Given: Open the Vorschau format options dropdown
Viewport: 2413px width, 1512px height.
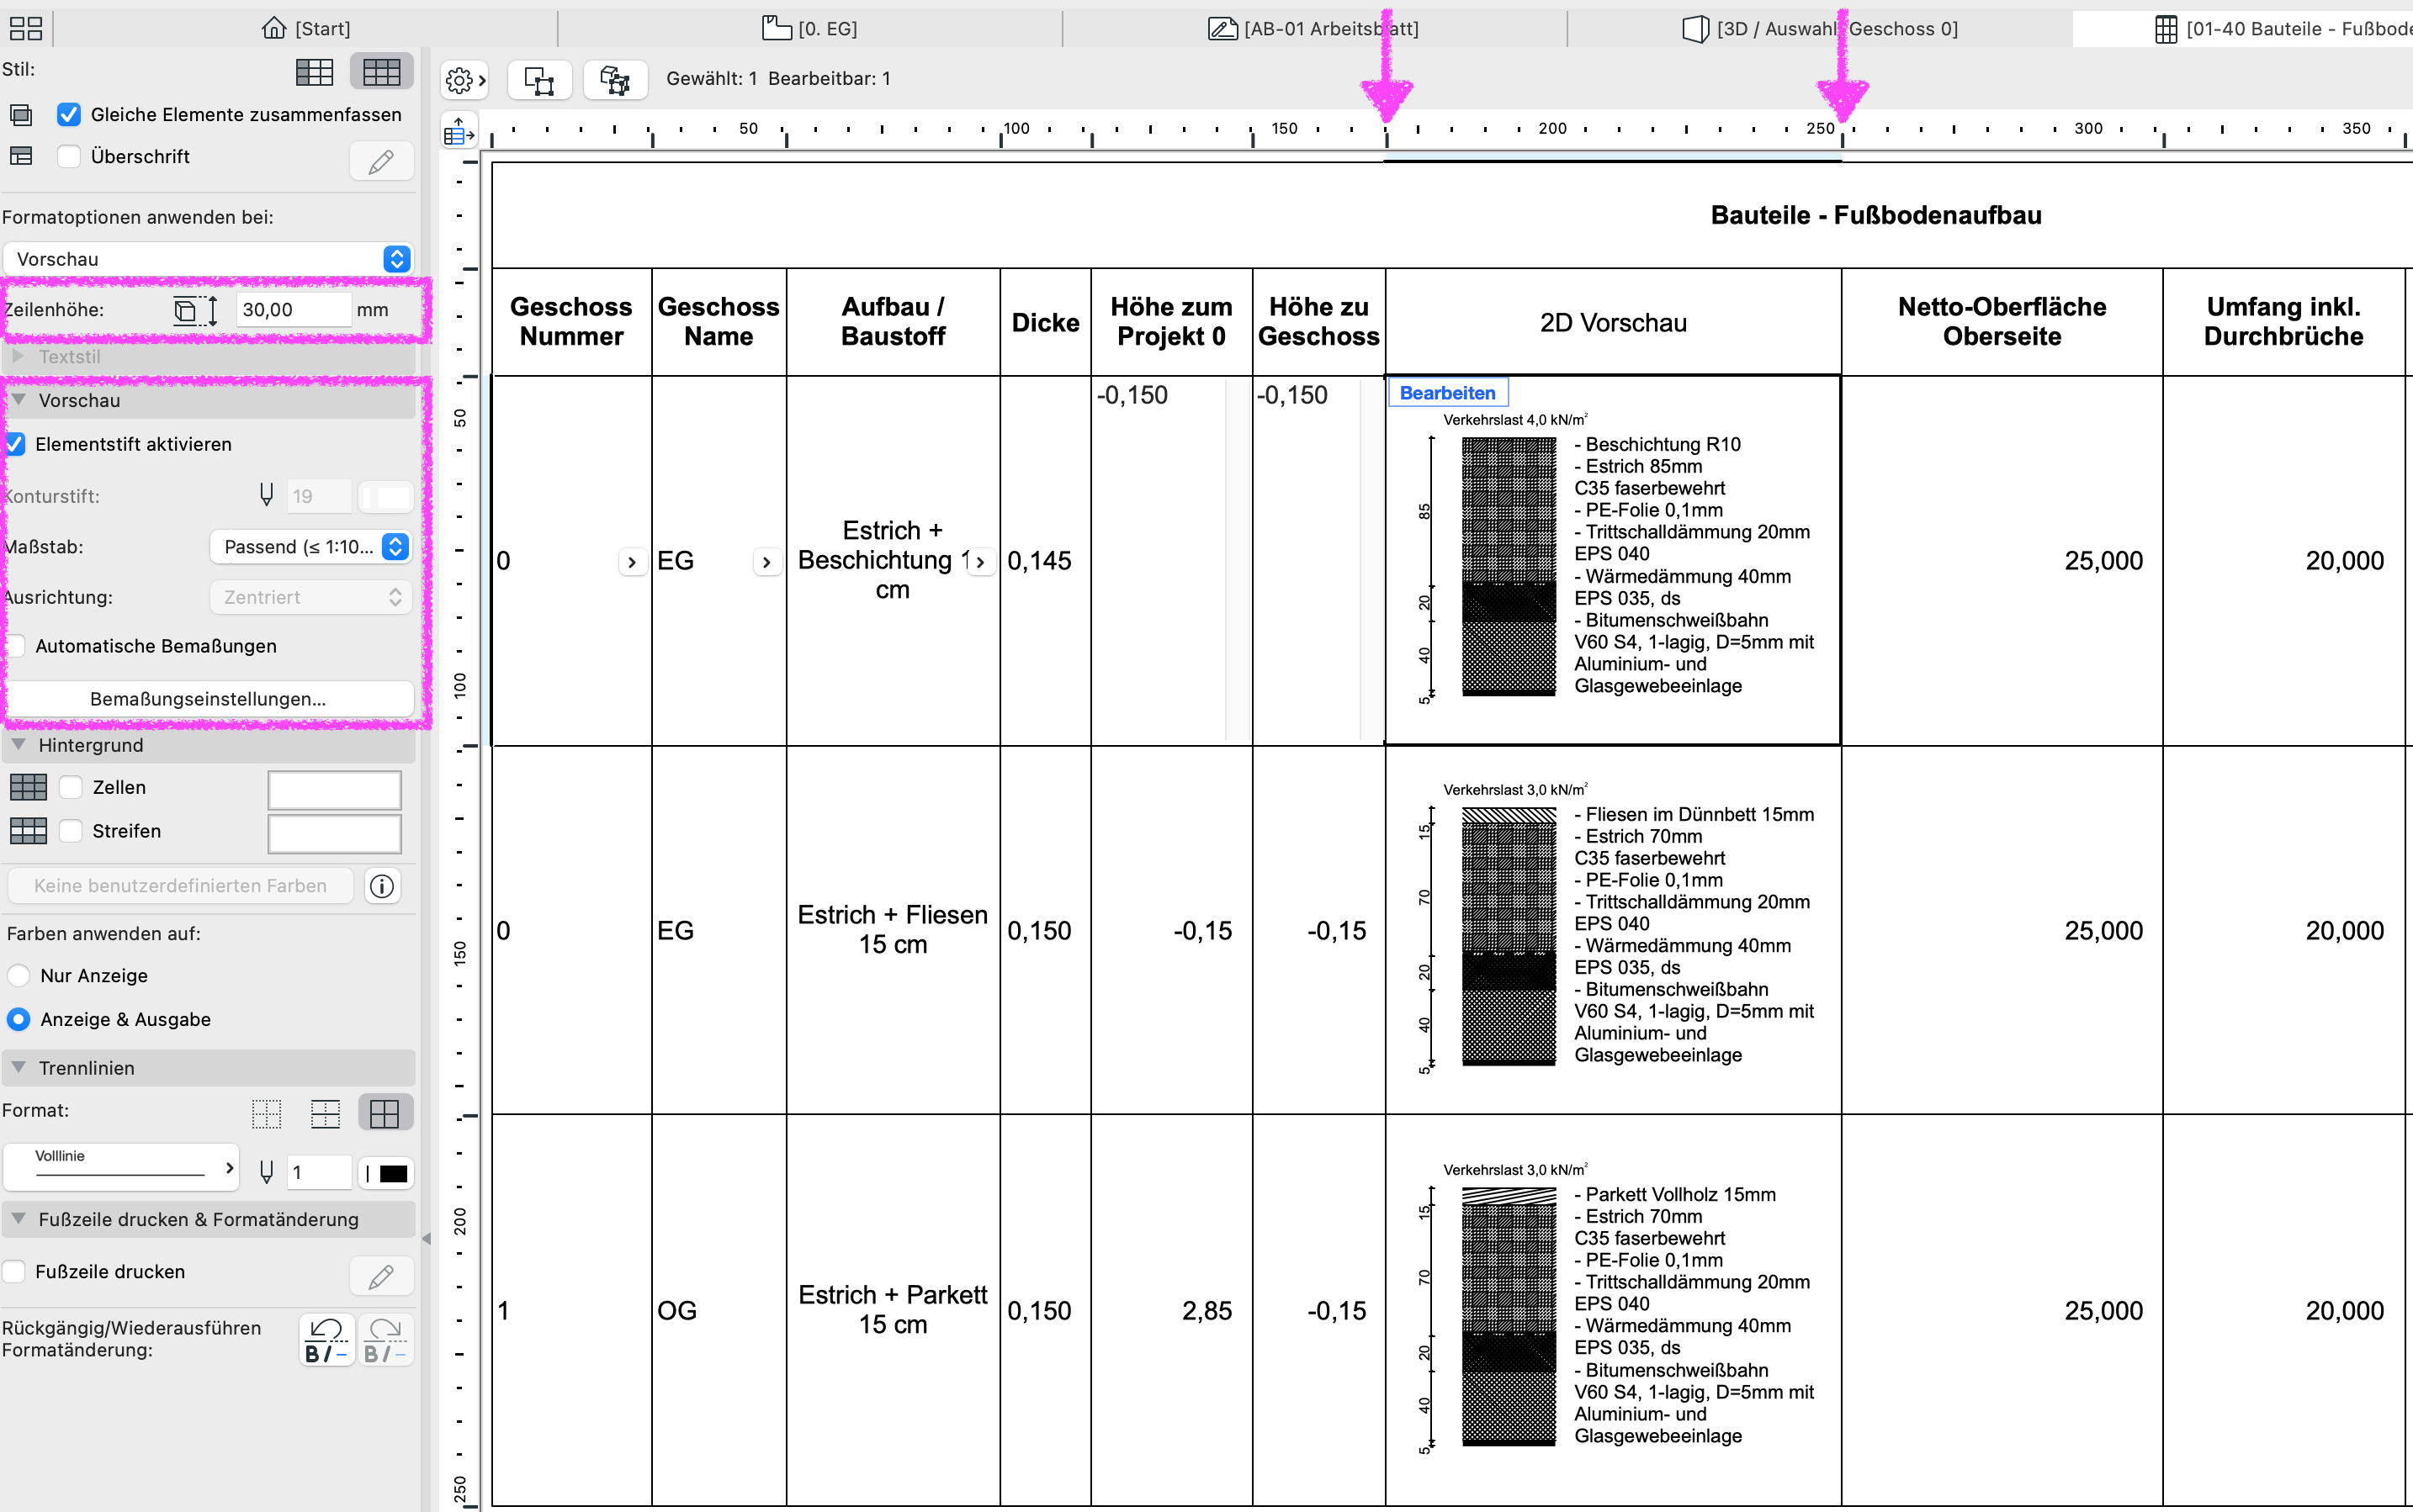Looking at the screenshot, I should pyautogui.click(x=208, y=259).
